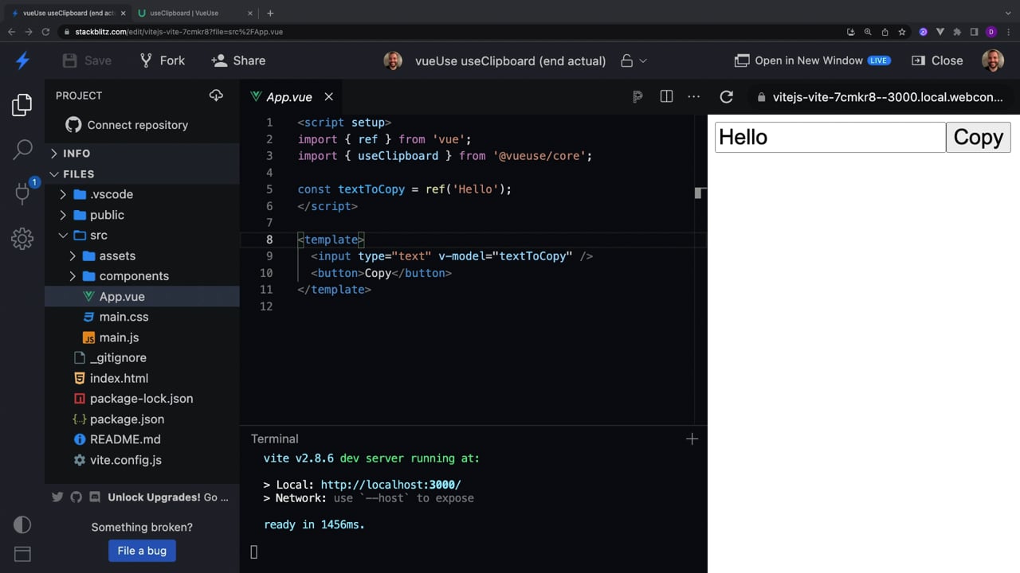Click the Share button
This screenshot has height=573, width=1020.
coord(238,60)
